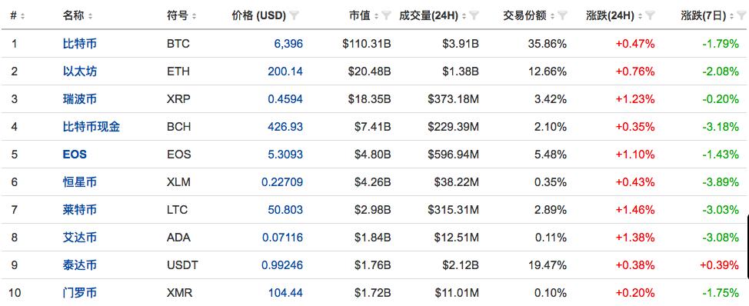Select the 莱特币 row price 50.803

tap(285, 209)
